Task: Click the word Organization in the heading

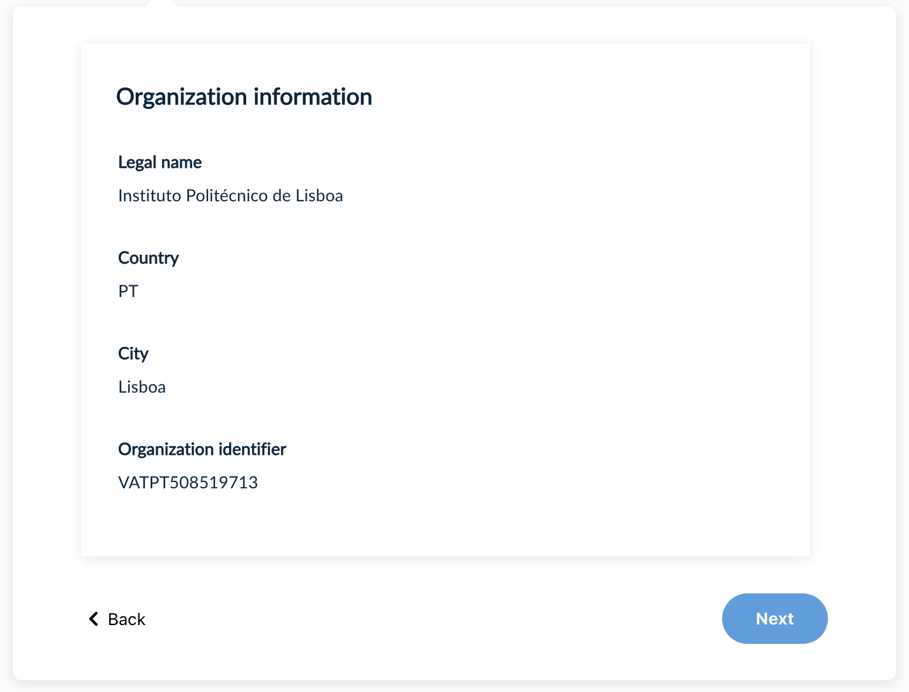Action: [182, 97]
